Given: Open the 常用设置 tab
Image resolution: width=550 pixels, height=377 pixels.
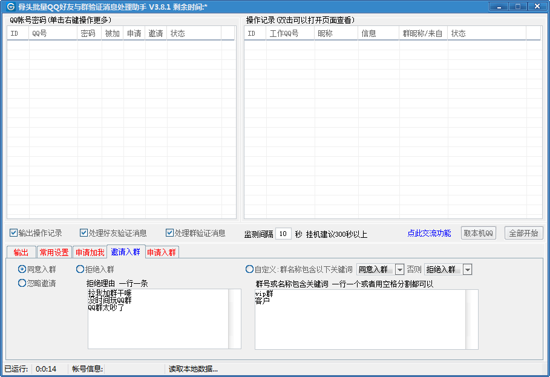Looking at the screenshot, I should pos(54,252).
